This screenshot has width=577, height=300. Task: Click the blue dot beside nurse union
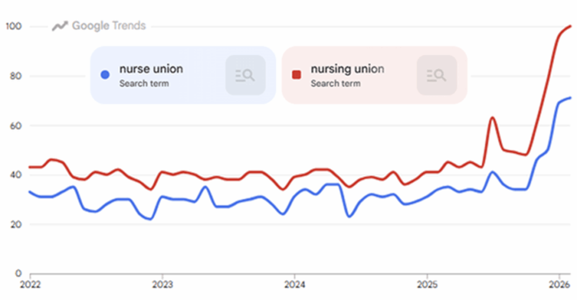tap(104, 75)
